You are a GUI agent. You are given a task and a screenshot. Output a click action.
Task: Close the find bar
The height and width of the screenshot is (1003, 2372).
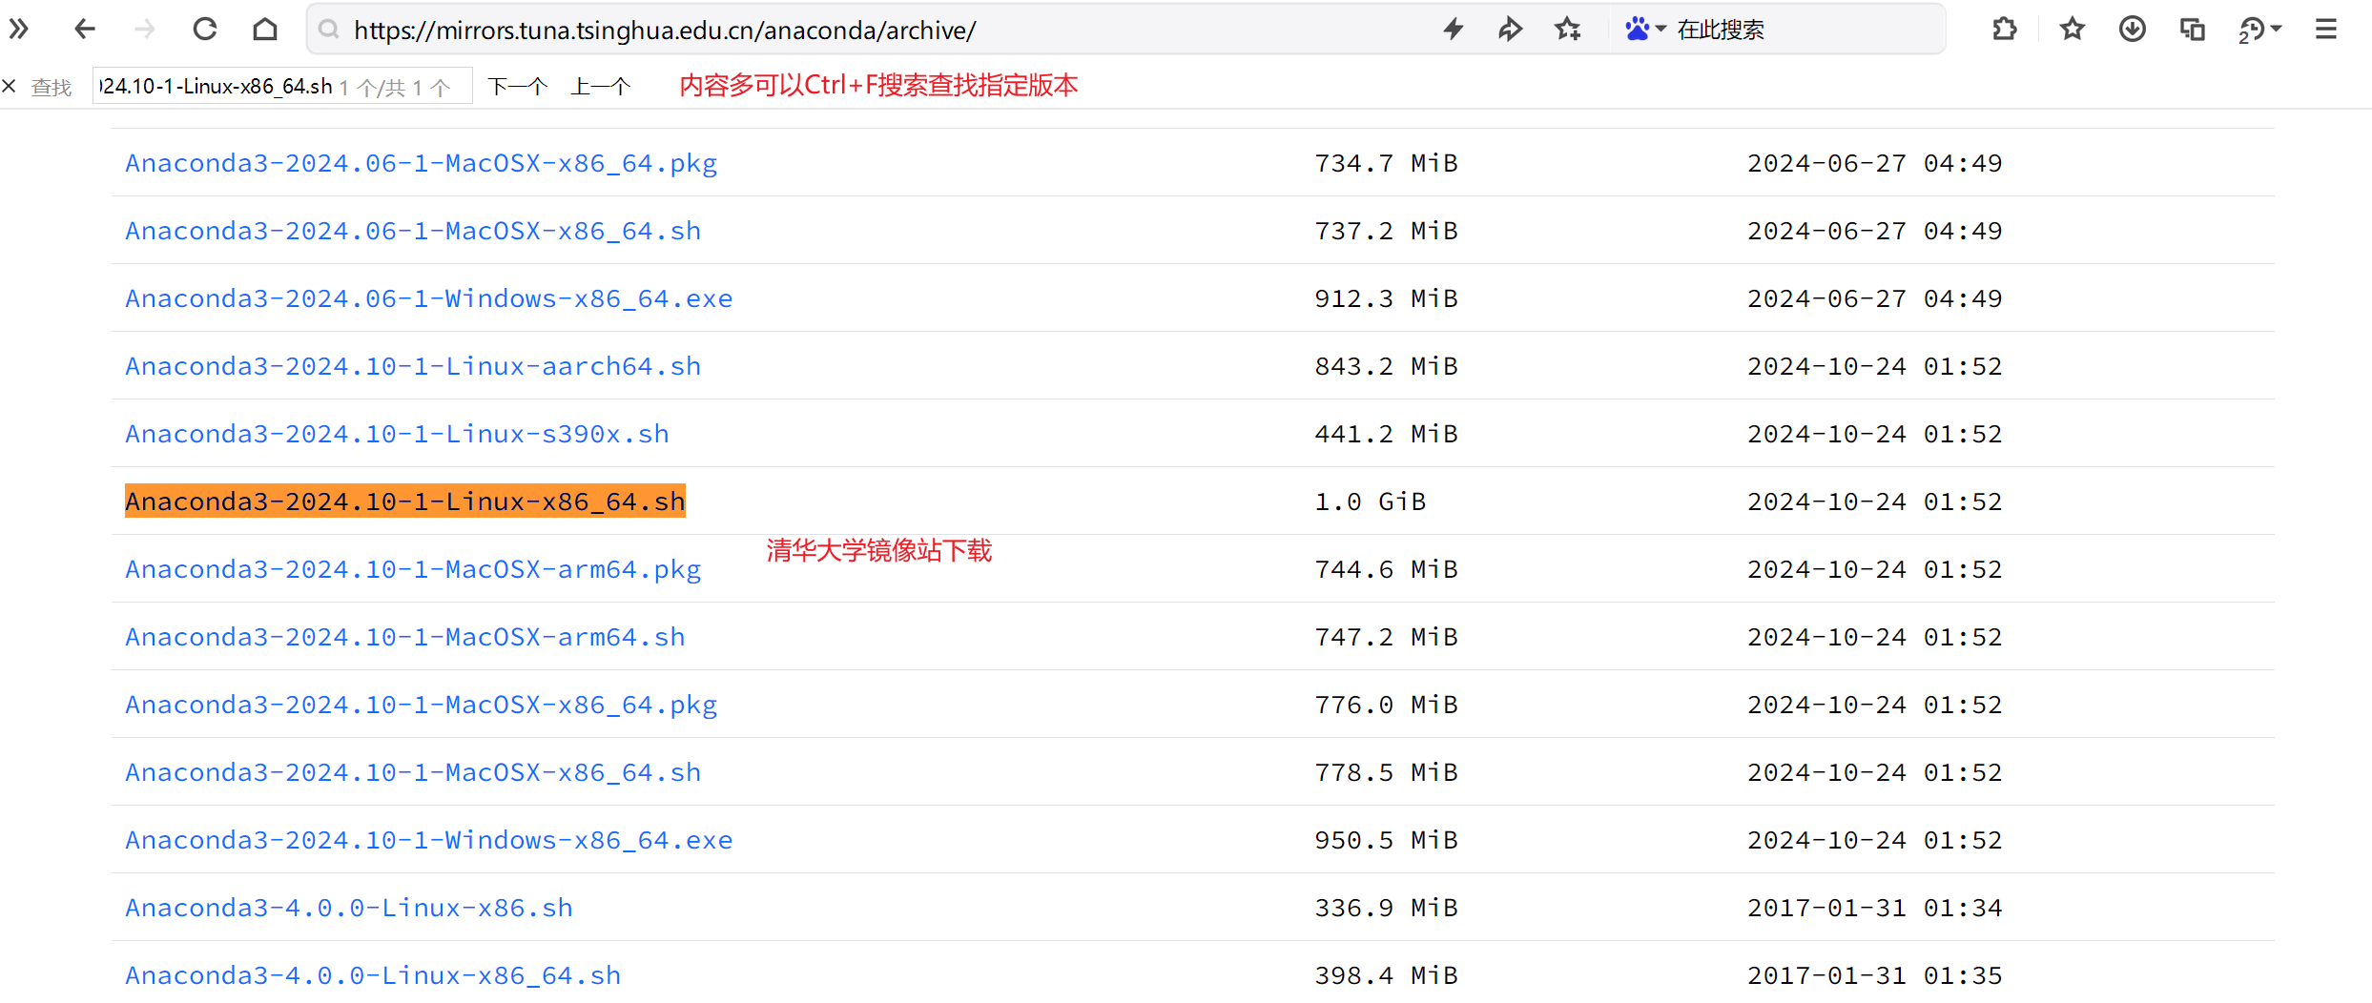pyautogui.click(x=10, y=87)
